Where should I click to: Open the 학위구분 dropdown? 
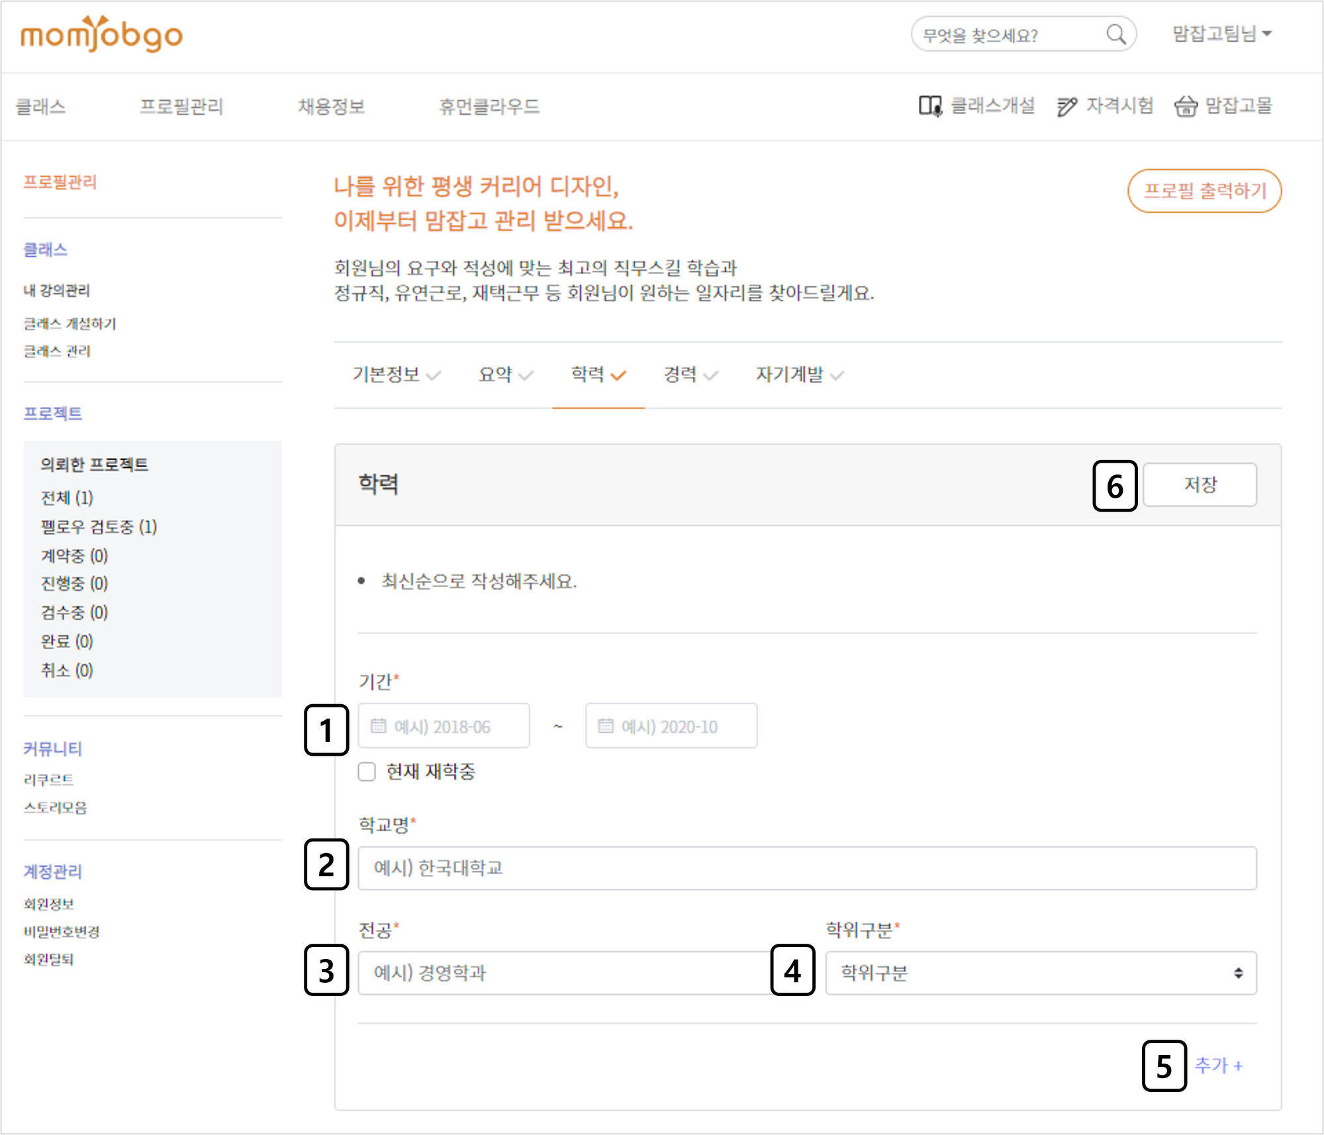pos(1040,973)
